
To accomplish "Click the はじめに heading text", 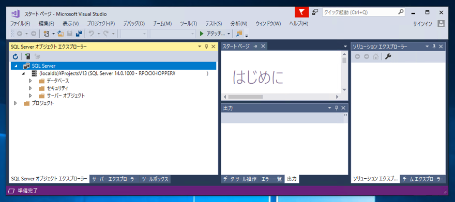I will coord(258,77).
